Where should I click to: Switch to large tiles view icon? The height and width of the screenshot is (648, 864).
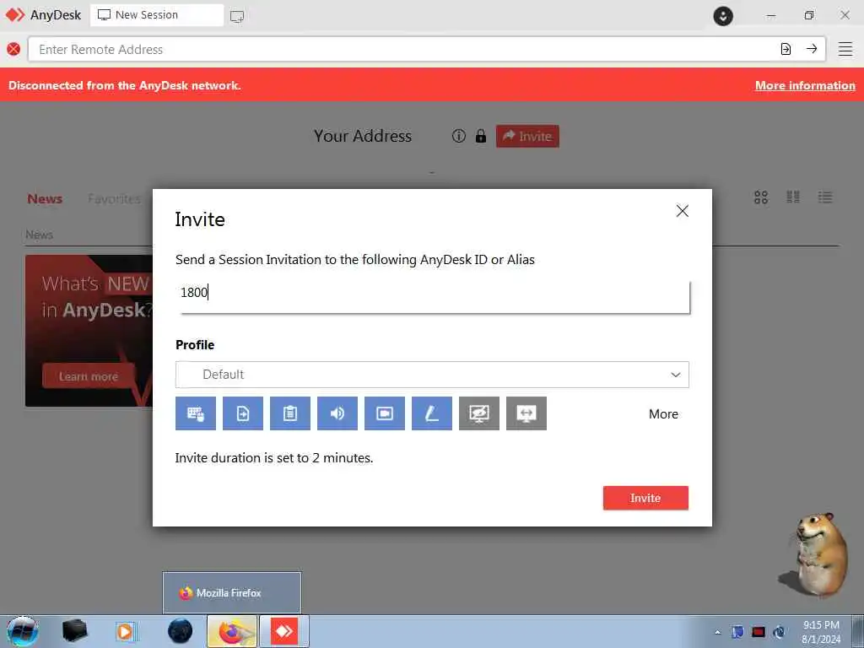point(761,197)
